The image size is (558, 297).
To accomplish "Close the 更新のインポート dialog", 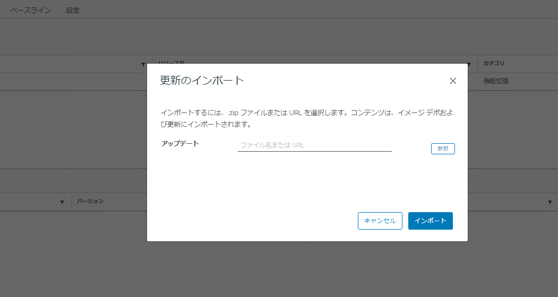I will click(x=453, y=81).
